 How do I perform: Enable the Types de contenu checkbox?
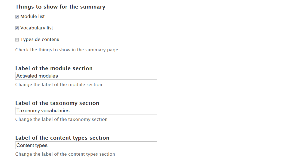tap(17, 40)
